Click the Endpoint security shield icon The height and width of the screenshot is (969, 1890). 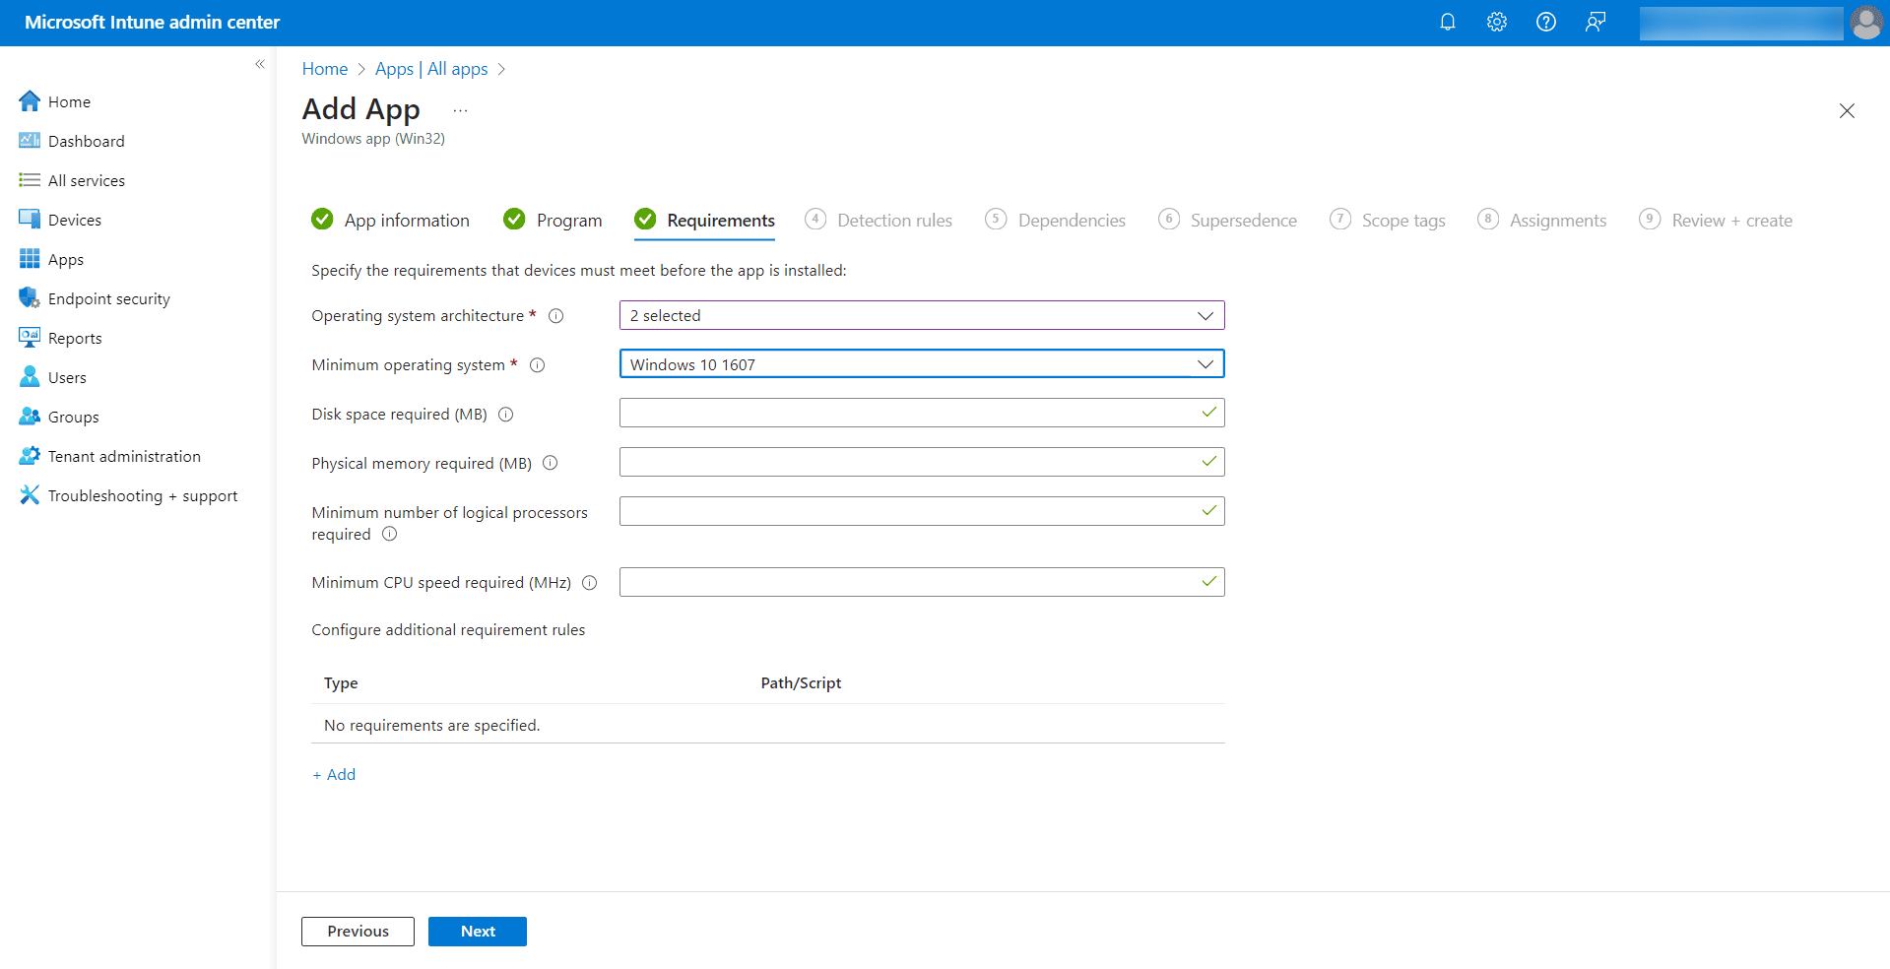coord(30,298)
